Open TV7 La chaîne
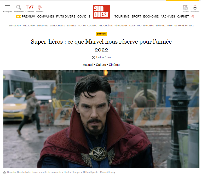This screenshot has height=174, width=201. click(30, 7)
